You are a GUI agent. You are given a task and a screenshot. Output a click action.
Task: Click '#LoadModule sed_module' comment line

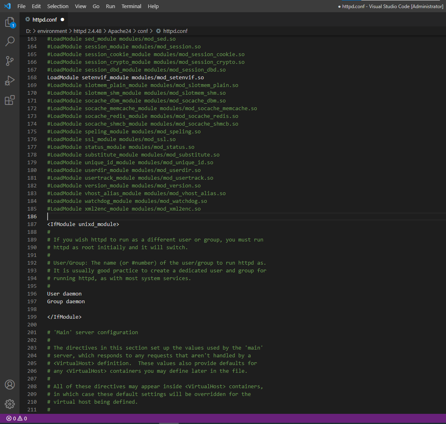click(x=111, y=39)
